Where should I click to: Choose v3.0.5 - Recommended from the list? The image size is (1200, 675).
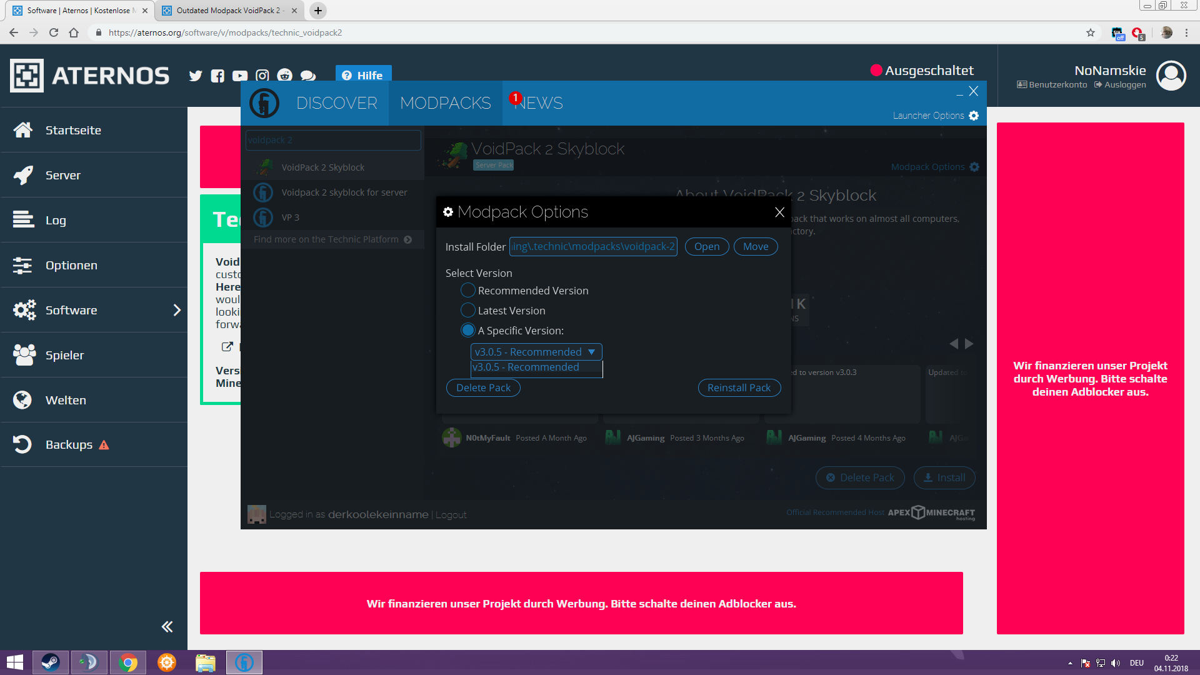tap(536, 367)
